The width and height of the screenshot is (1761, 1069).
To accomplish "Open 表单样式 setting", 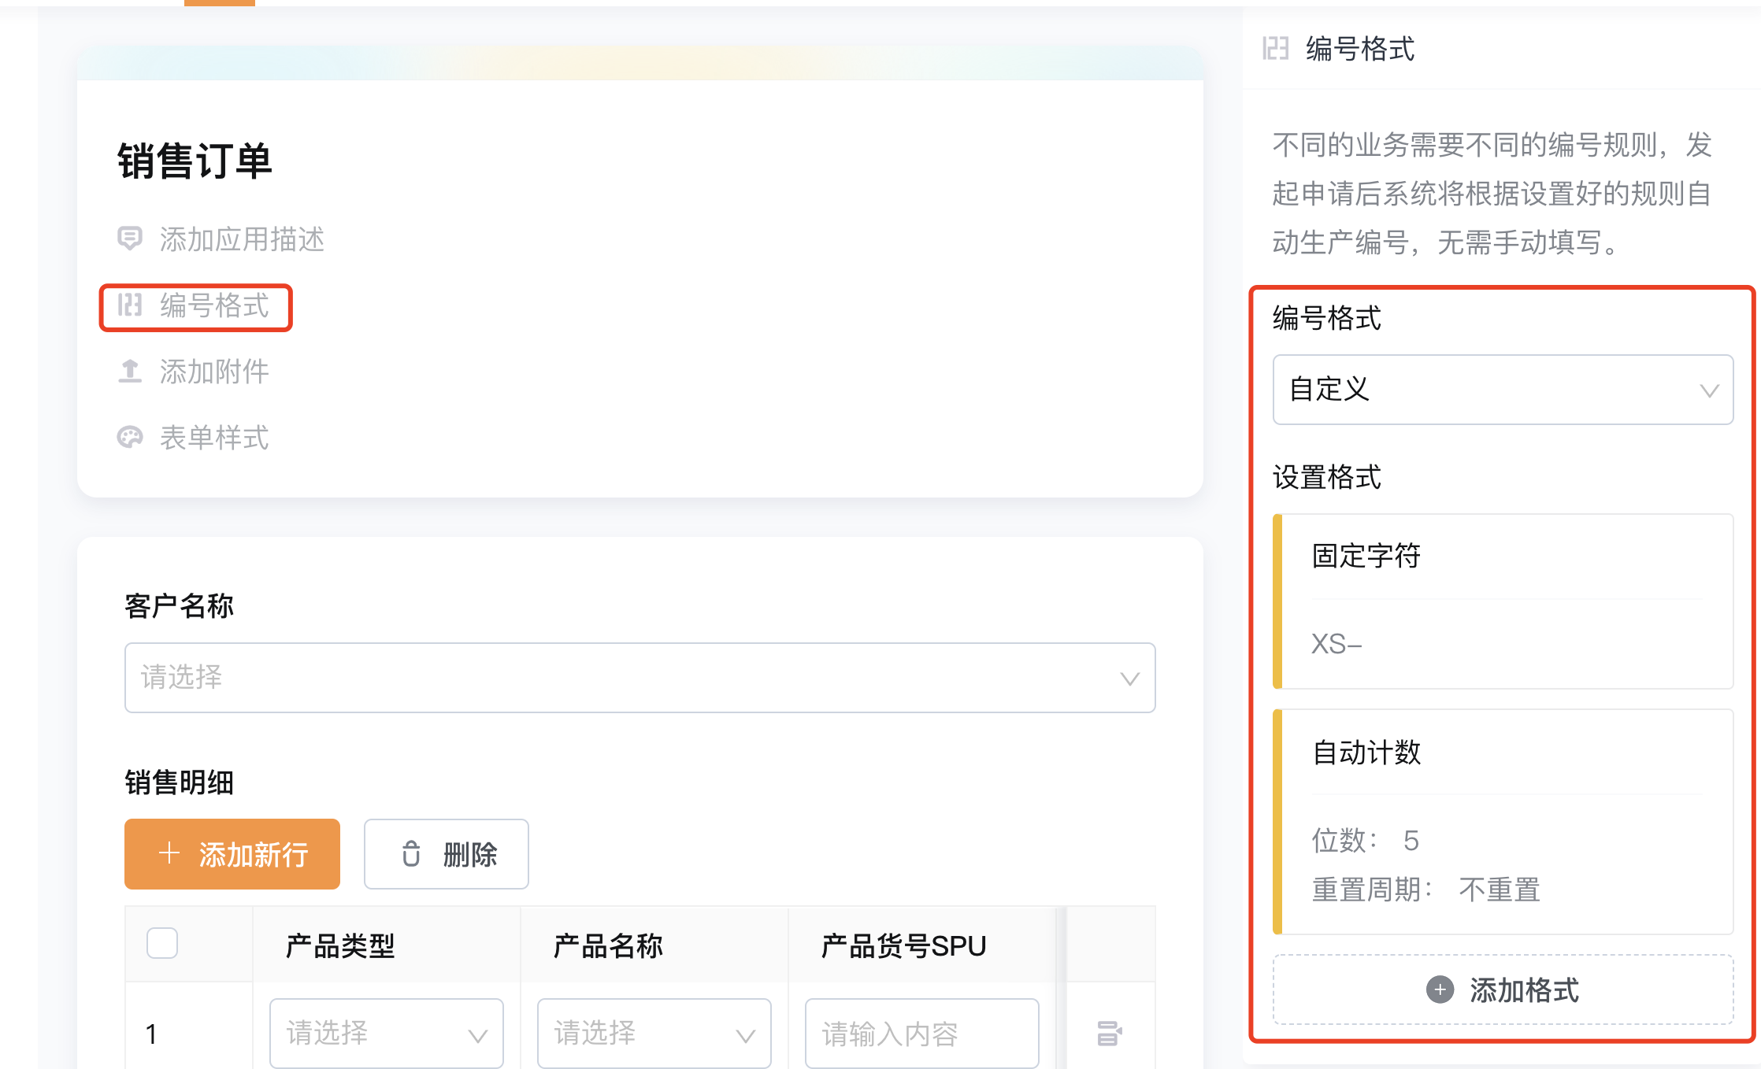I will 214,437.
